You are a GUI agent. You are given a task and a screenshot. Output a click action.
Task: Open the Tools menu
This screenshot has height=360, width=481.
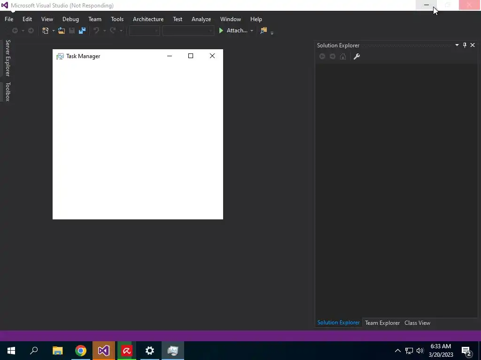117,19
